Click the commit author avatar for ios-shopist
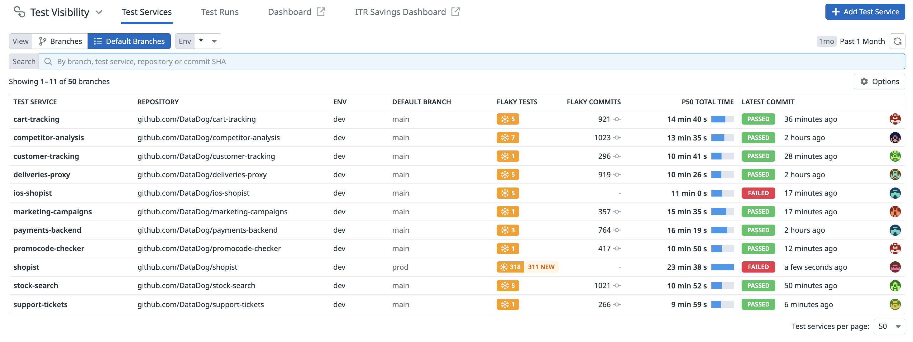Screen dimensions: 913x342 pyautogui.click(x=895, y=193)
